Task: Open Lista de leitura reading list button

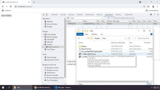Action: (x=152, y=10)
